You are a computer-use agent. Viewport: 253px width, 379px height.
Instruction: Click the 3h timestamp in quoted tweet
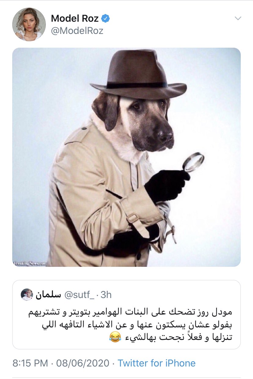[106, 295]
